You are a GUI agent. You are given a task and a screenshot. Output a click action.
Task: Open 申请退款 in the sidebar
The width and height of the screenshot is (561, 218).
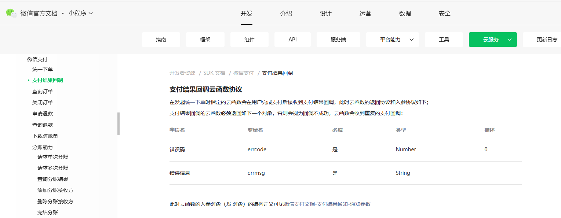pos(43,114)
